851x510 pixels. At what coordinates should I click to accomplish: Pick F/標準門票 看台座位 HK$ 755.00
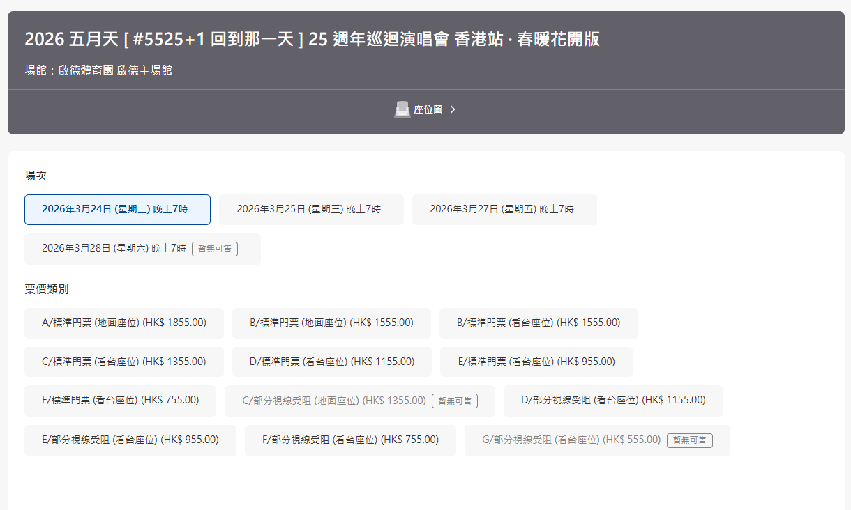coord(121,400)
